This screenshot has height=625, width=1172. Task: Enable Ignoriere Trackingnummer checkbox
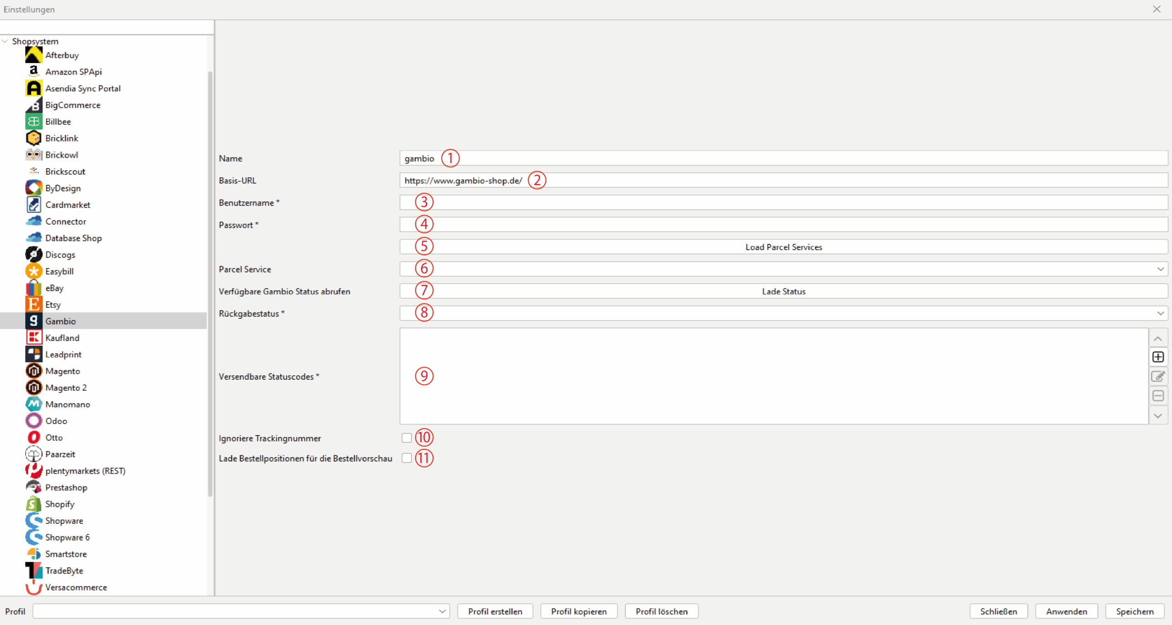point(407,438)
